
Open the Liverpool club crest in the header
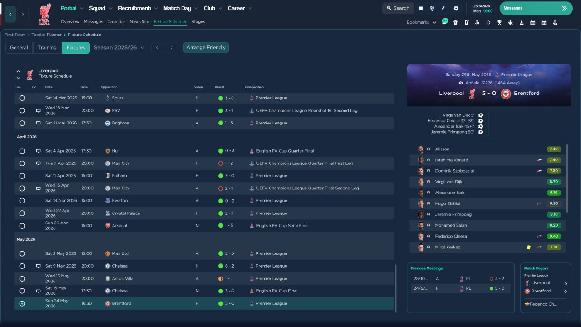[x=44, y=14]
